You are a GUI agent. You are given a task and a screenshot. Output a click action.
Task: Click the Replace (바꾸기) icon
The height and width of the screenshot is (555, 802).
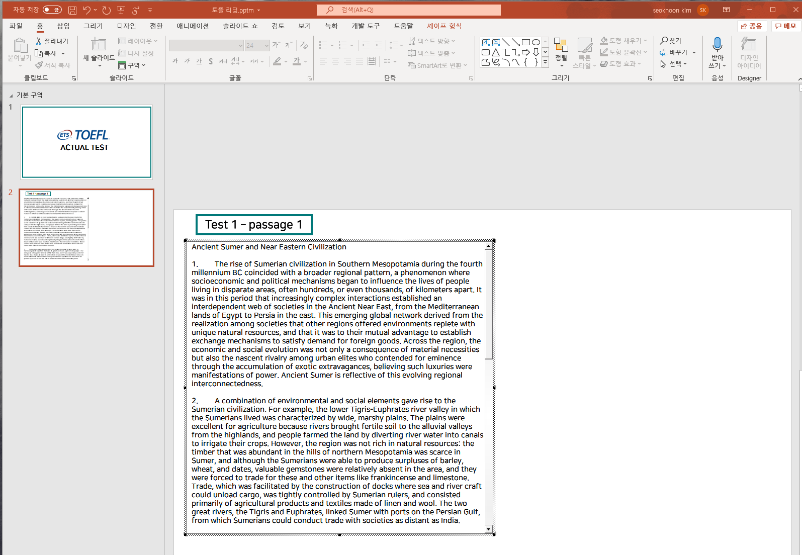pyautogui.click(x=664, y=52)
